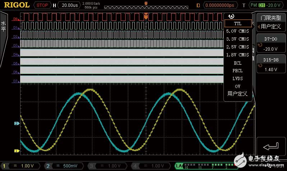The height and width of the screenshot is (171, 287).
Task: Click the channel 2 ground level marker
Action: (16, 123)
